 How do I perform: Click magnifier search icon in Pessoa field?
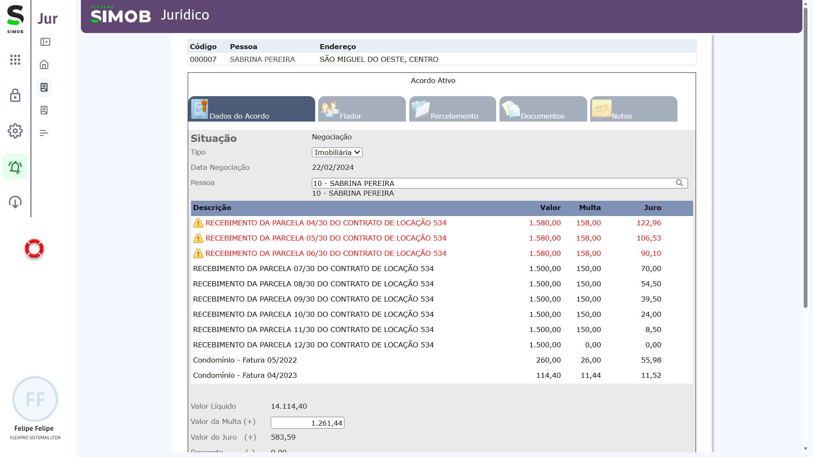coord(679,183)
